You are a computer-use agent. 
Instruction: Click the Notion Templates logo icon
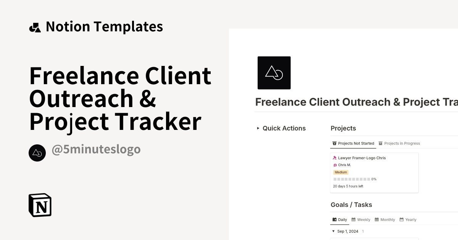[34, 26]
